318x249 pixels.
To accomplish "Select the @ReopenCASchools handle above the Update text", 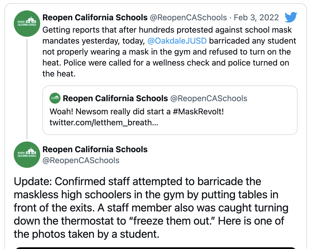I will [81, 160].
